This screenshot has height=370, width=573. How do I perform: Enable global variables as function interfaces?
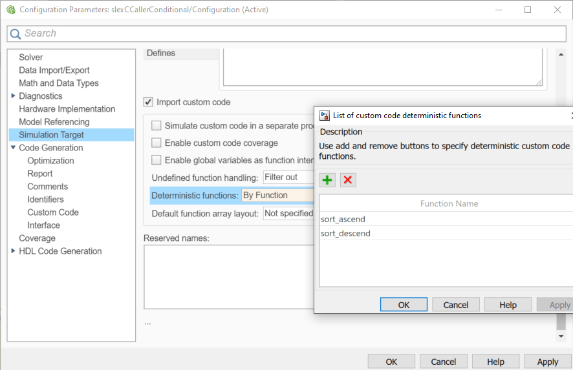157,160
